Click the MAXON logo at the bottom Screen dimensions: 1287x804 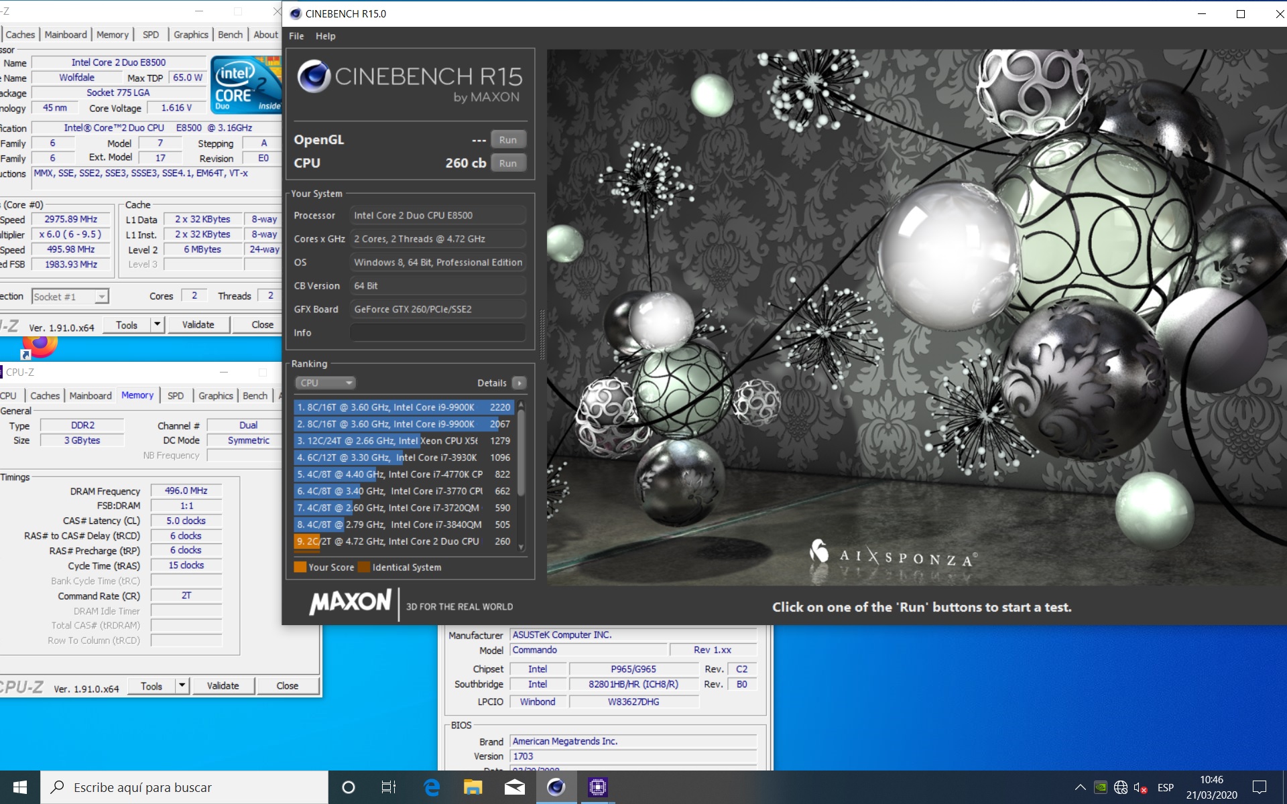pos(350,603)
